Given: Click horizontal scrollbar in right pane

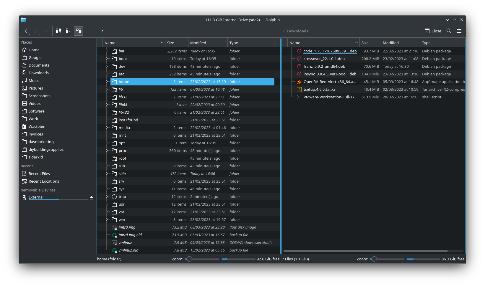Looking at the screenshot, I should pyautogui.click(x=365, y=251).
